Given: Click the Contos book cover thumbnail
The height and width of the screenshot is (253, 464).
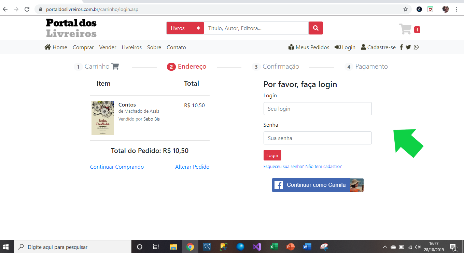Looking at the screenshot, I should coord(102,118).
